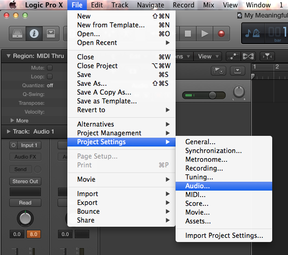The width and height of the screenshot is (288, 255).
Task: Click the Play transport button
Action: click(x=204, y=33)
